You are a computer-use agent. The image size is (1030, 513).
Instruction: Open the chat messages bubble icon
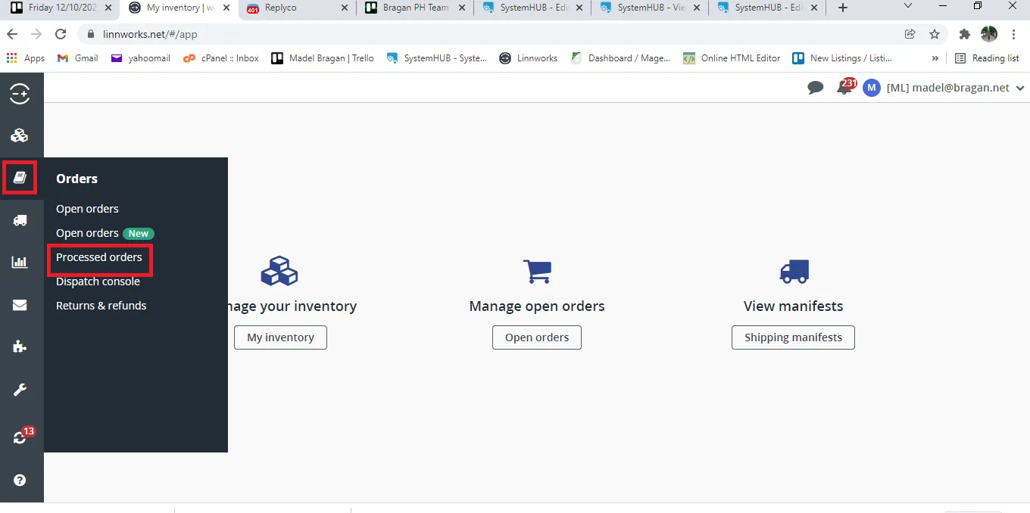[816, 88]
